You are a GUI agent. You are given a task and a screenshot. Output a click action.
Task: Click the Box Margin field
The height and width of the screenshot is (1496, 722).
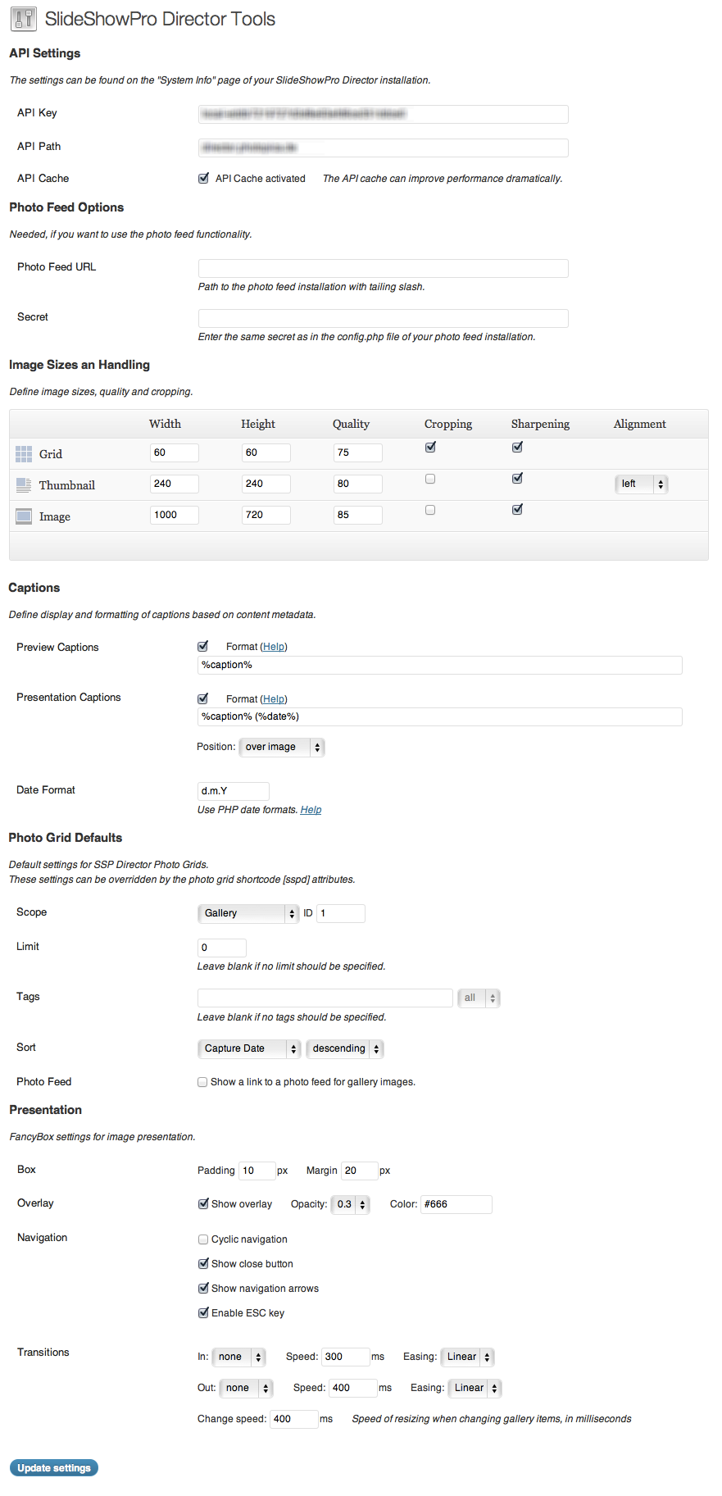(360, 1171)
